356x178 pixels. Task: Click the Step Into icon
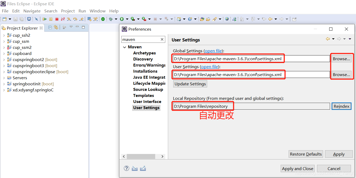(69, 19)
